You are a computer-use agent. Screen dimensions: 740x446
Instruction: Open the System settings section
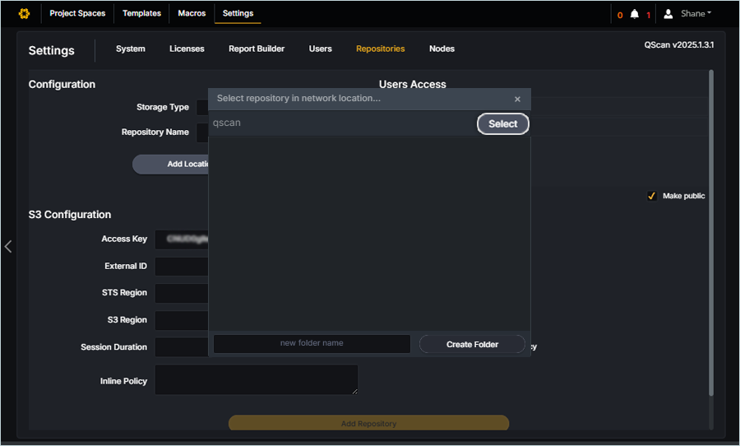coord(130,49)
